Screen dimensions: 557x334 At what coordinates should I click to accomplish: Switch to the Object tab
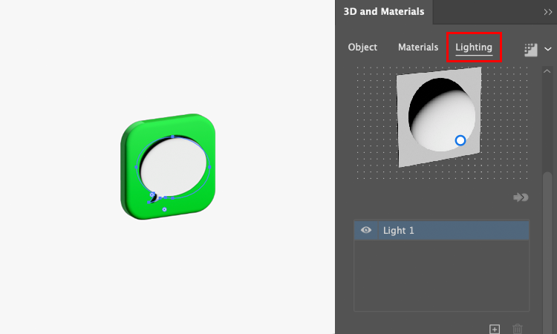point(362,48)
